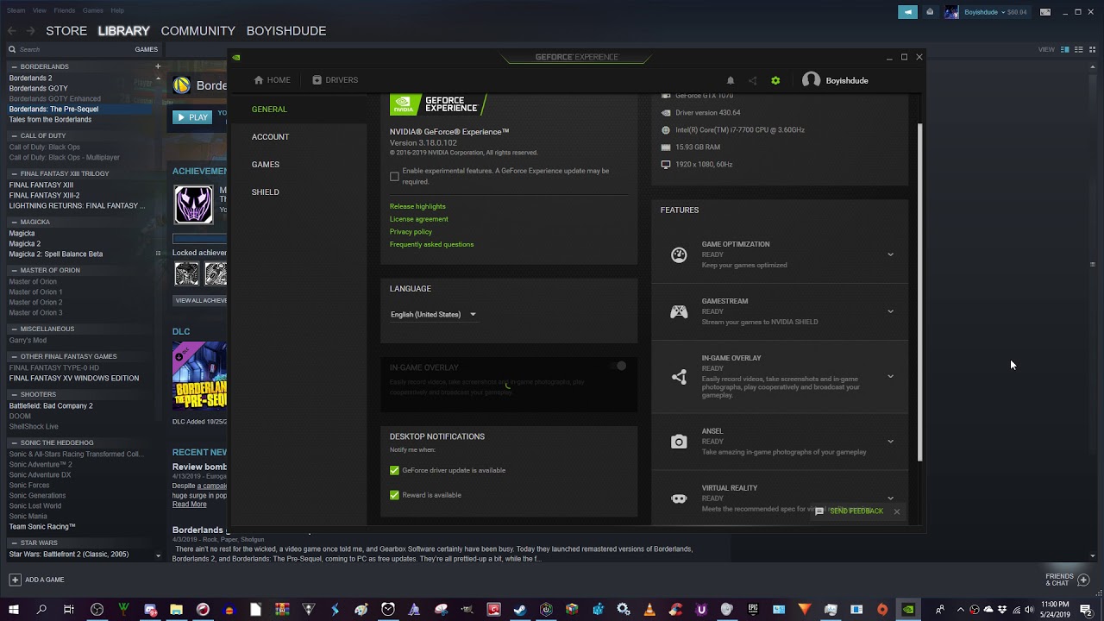Open Steam Store tab
Viewport: 1104px width, 621px height.
[66, 31]
